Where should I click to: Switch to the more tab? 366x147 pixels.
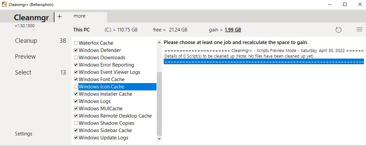(x=79, y=16)
